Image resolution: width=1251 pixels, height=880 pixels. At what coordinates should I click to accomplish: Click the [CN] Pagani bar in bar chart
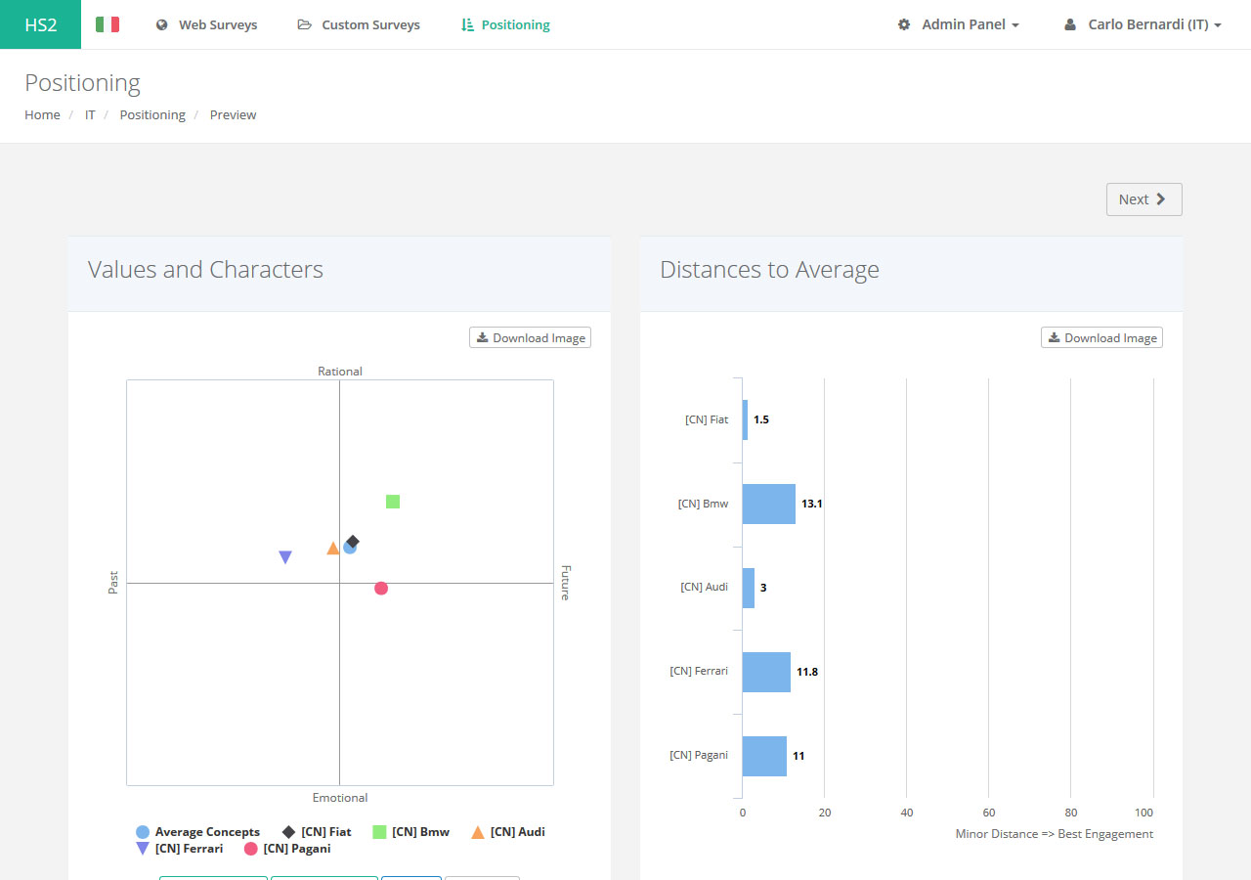[764, 756]
